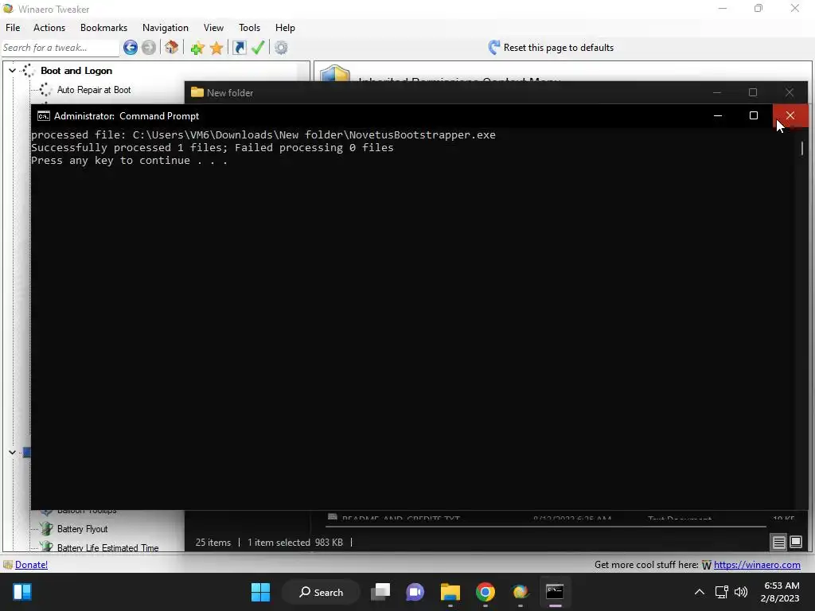Switch to Winaero Tweaker taskbar icon
815x611 pixels.
[x=520, y=592]
